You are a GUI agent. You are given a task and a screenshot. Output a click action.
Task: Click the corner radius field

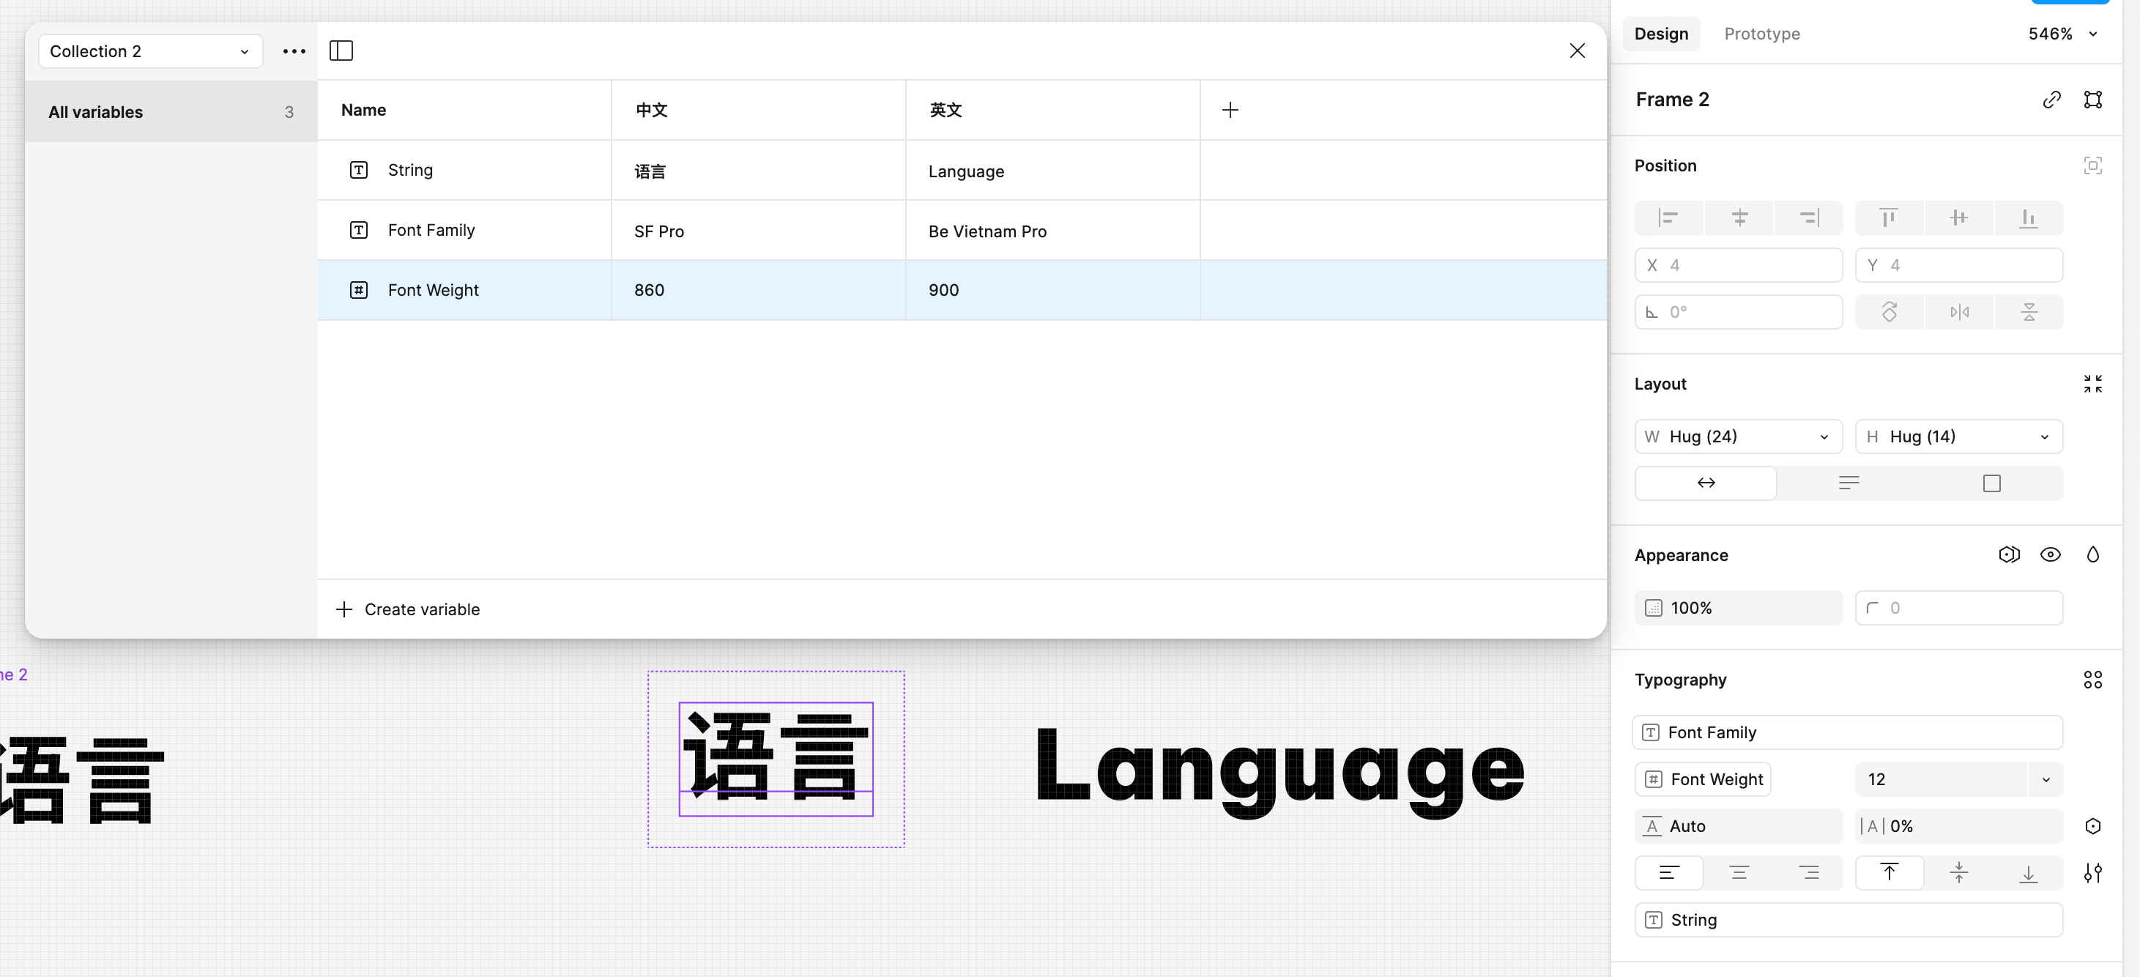[1959, 608]
